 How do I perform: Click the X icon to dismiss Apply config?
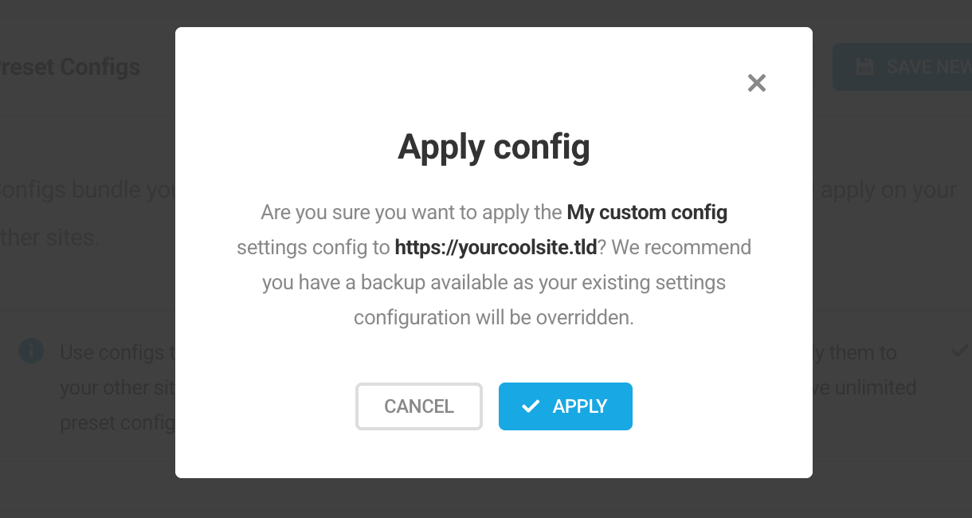(x=756, y=83)
